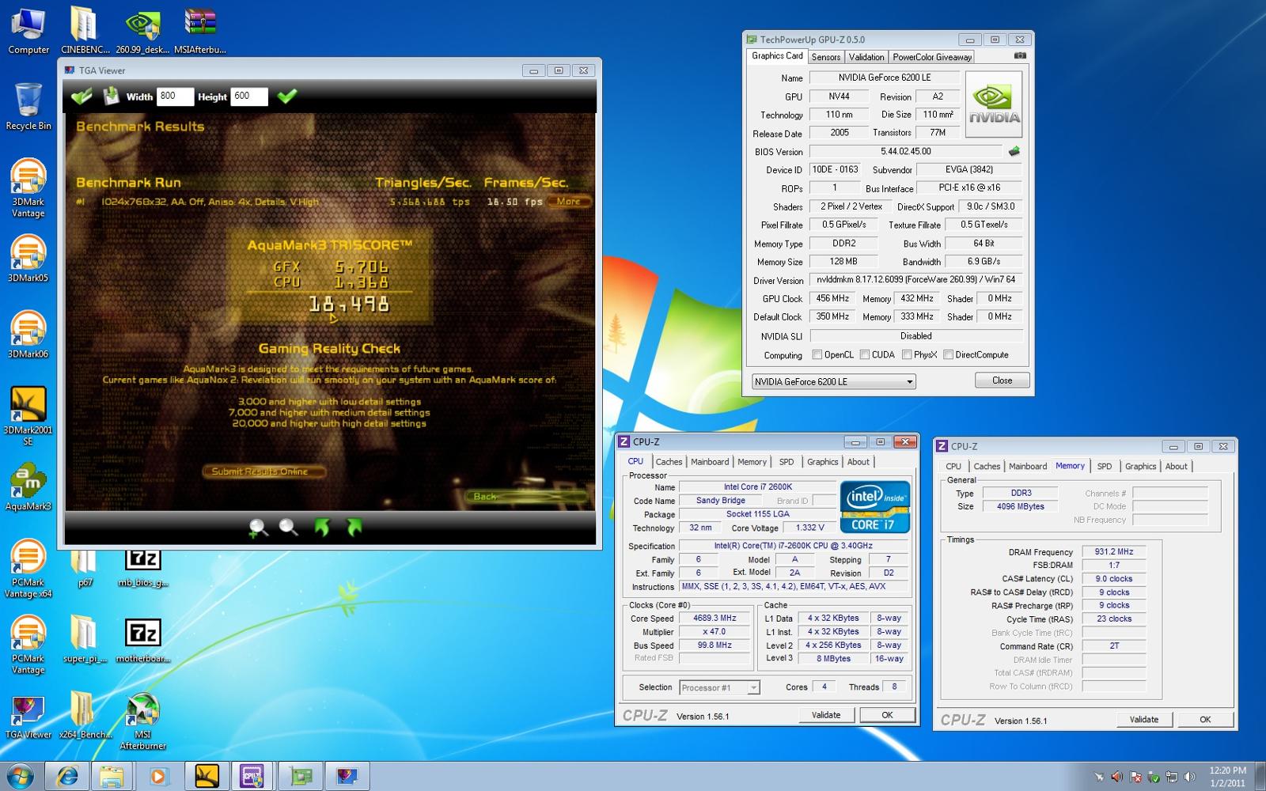The height and width of the screenshot is (791, 1266).
Task: Open the 3DMark Vantage desktop icon
Action: point(28,187)
